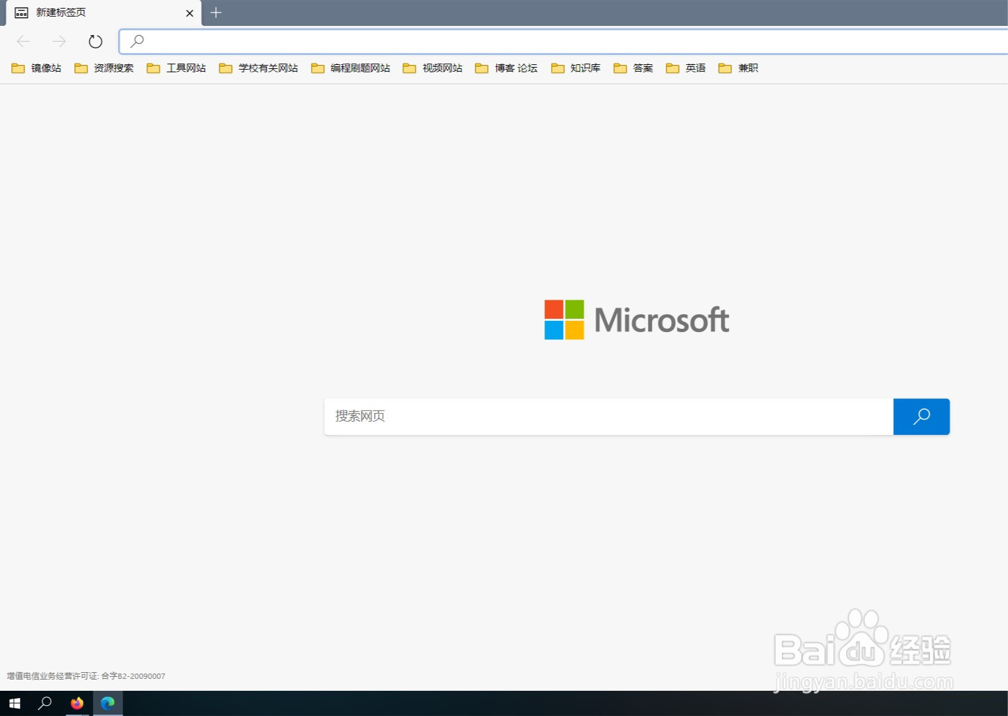Viewport: 1008px width, 716px height.
Task: Open the 知识库 bookmark folder
Action: point(576,68)
